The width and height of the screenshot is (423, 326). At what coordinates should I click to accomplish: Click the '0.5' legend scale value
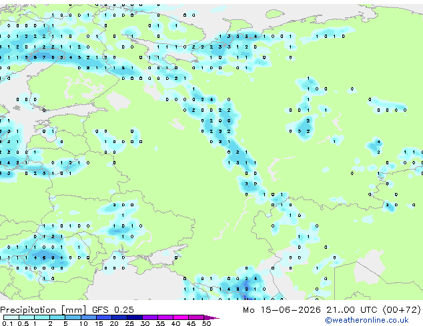(x=23, y=323)
